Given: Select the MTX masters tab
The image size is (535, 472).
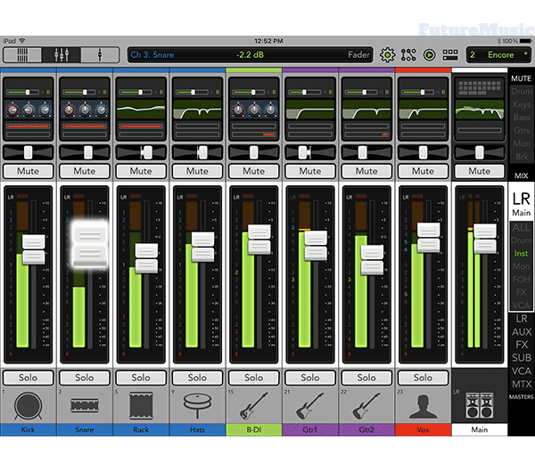Looking at the screenshot, I should click(522, 384).
